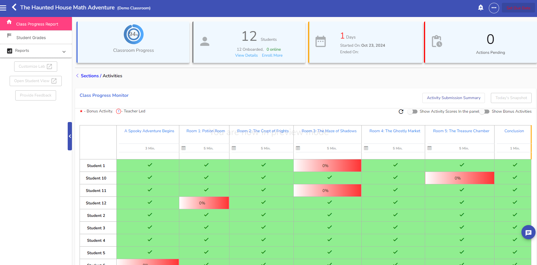Open the Sections breadcrumb link
The height and width of the screenshot is (265, 537).
coord(90,76)
